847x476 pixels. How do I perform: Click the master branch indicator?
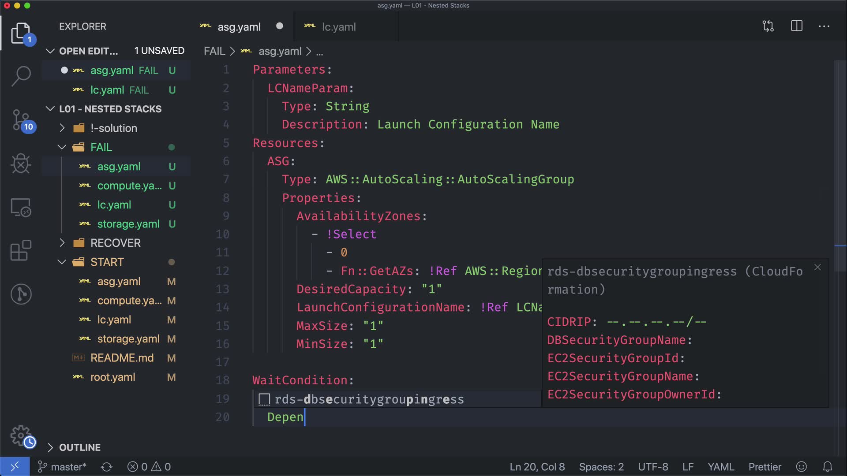coord(62,467)
